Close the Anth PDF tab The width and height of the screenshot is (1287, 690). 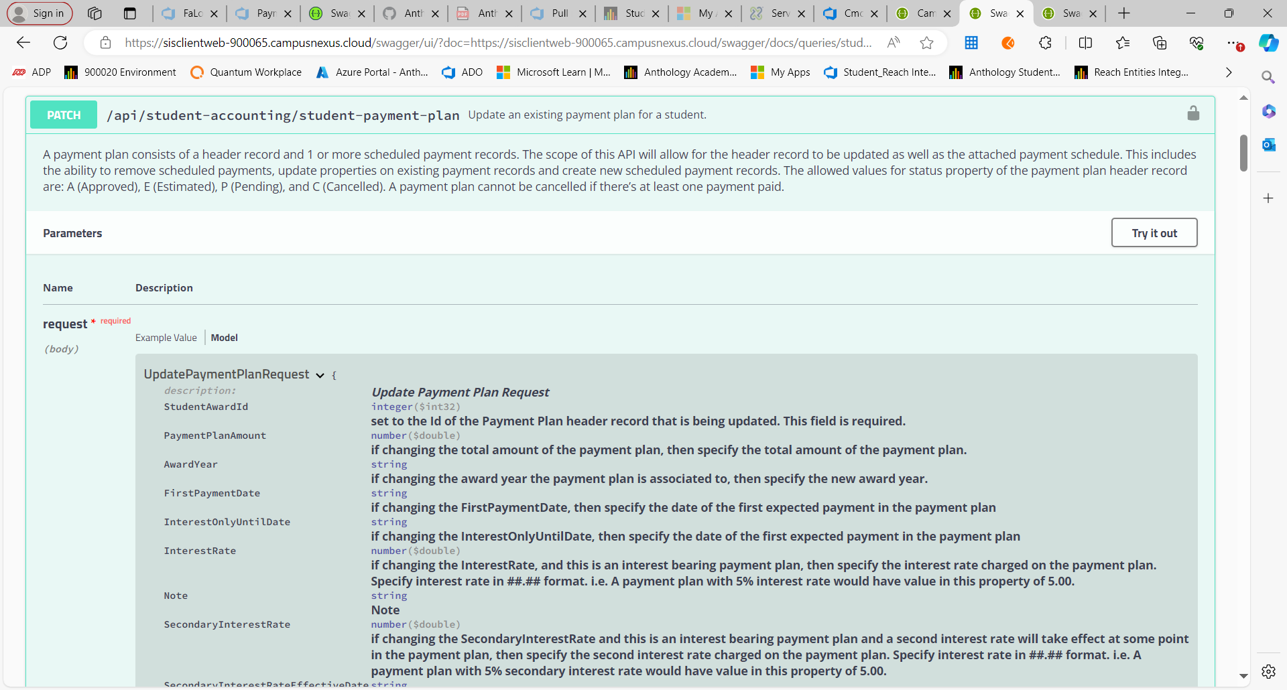coord(509,13)
